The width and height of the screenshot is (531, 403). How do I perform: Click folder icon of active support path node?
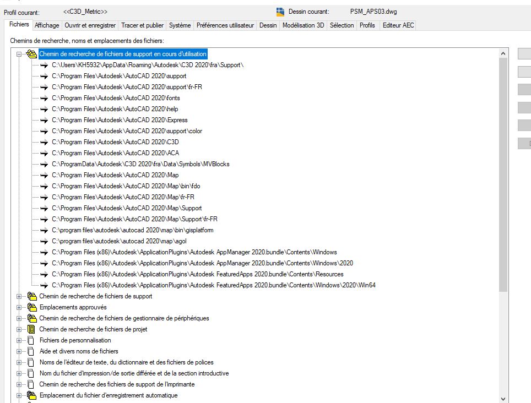coord(31,54)
